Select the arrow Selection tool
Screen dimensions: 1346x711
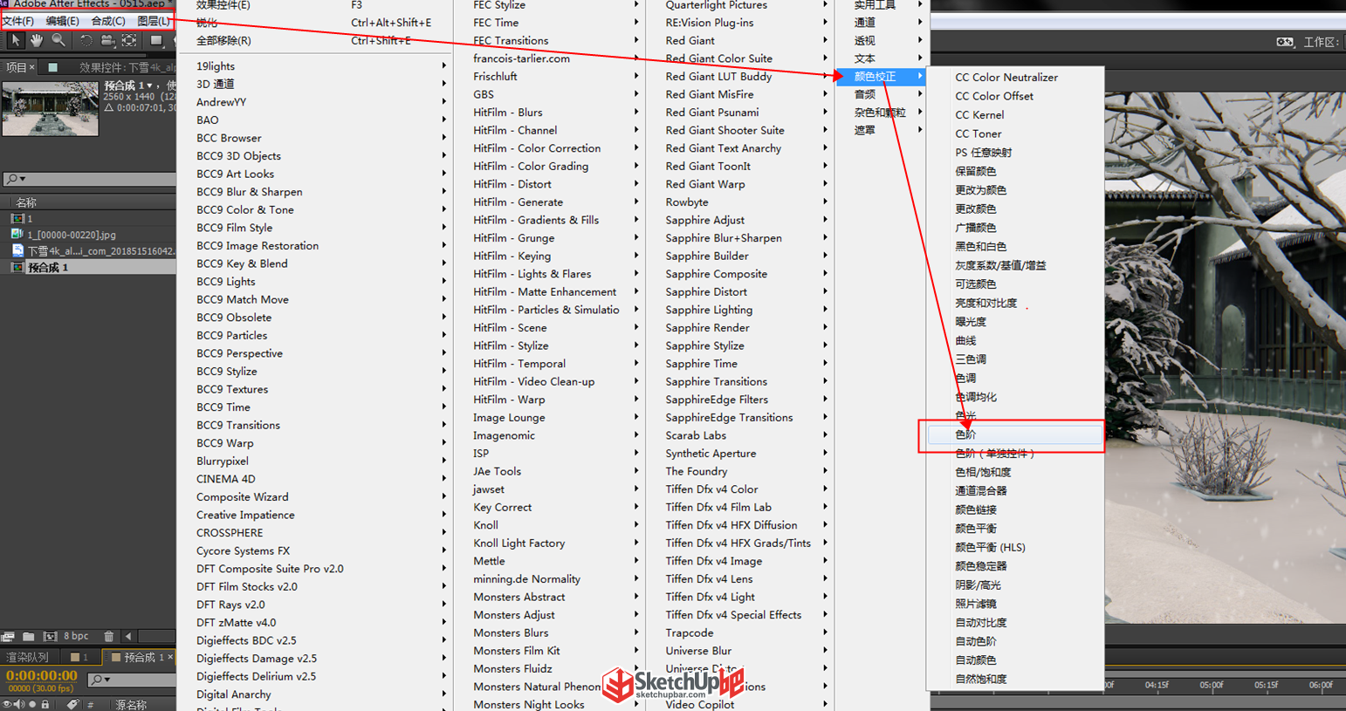tap(15, 40)
